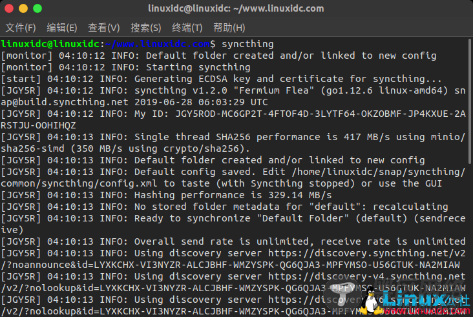Click 'Ready to synchronize "Default Folder"' line
This screenshot has height=317, width=473.
(233, 218)
